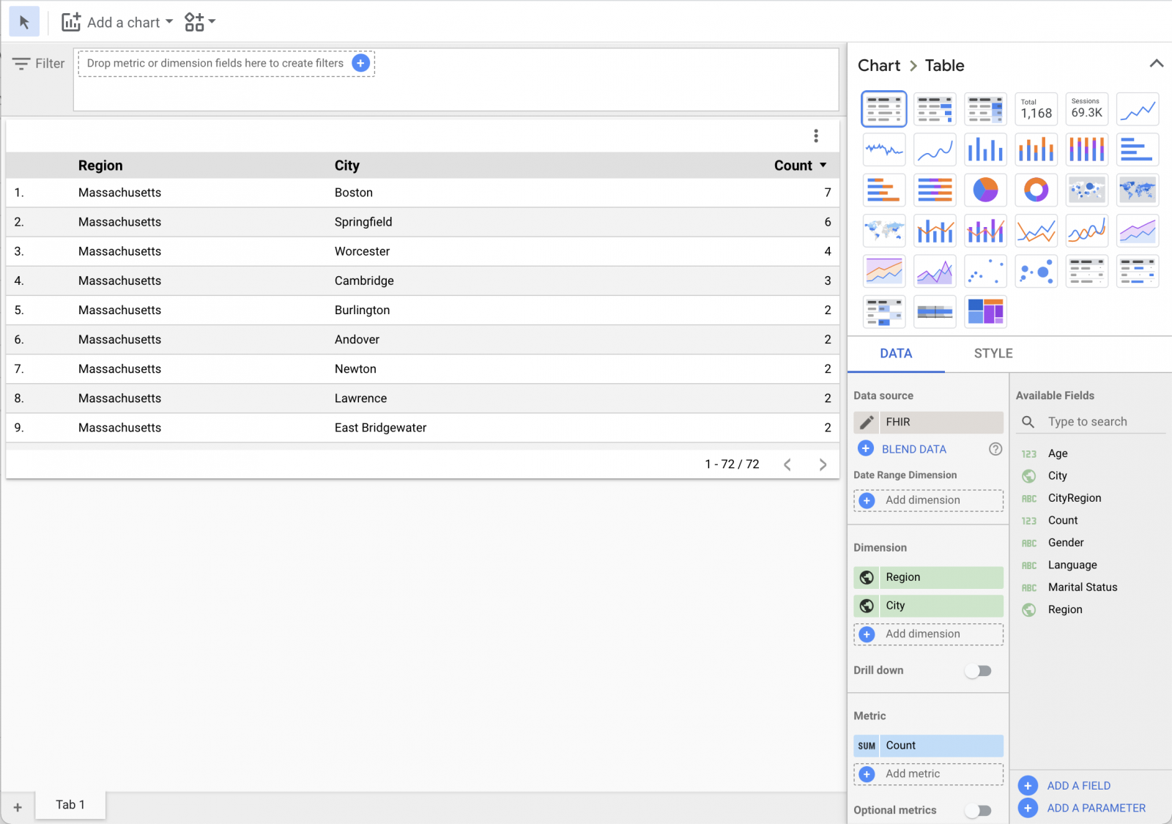Screen dimensions: 1172x824
Task: Click ADD A PARAMETER button
Action: [1096, 808]
